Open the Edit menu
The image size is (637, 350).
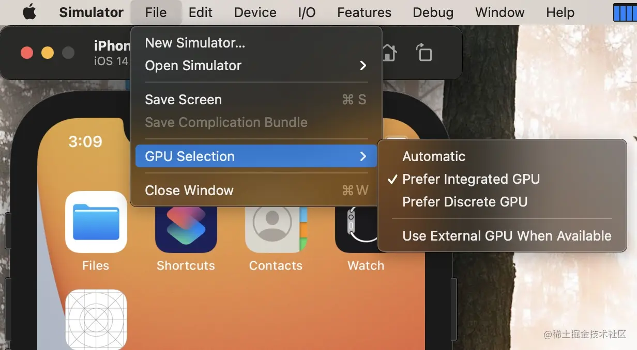[x=201, y=12]
